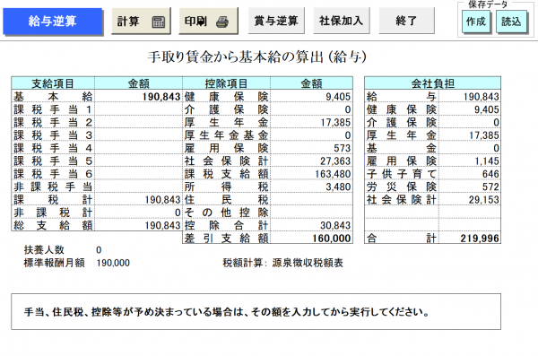The width and height of the screenshot is (538, 356).
Task: Click the 社保加入 button
Action: click(342, 21)
